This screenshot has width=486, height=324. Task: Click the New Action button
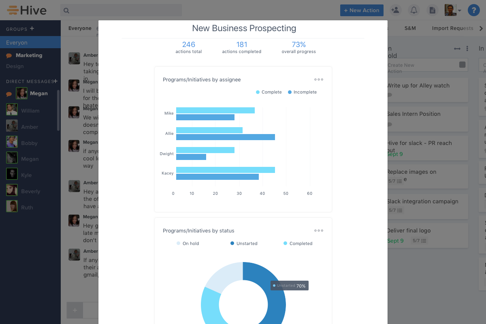coord(362,11)
